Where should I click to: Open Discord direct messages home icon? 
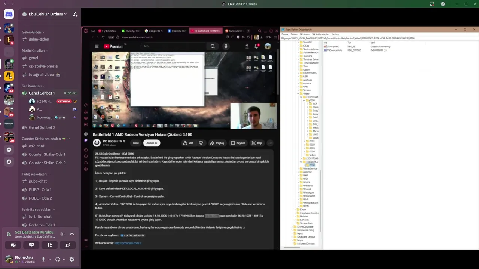pyautogui.click(x=9, y=14)
